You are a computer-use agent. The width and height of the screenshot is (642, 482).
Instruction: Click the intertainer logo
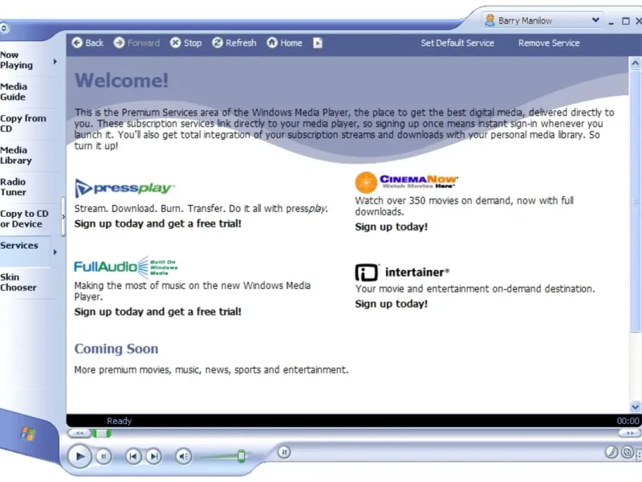coord(402,272)
